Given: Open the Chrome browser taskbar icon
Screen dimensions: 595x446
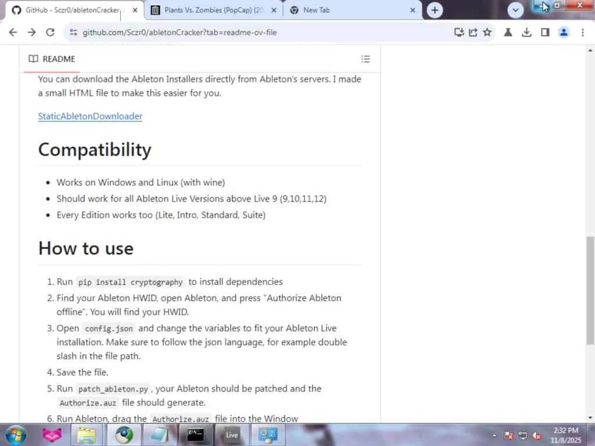Looking at the screenshot, I should pyautogui.click(x=124, y=434).
